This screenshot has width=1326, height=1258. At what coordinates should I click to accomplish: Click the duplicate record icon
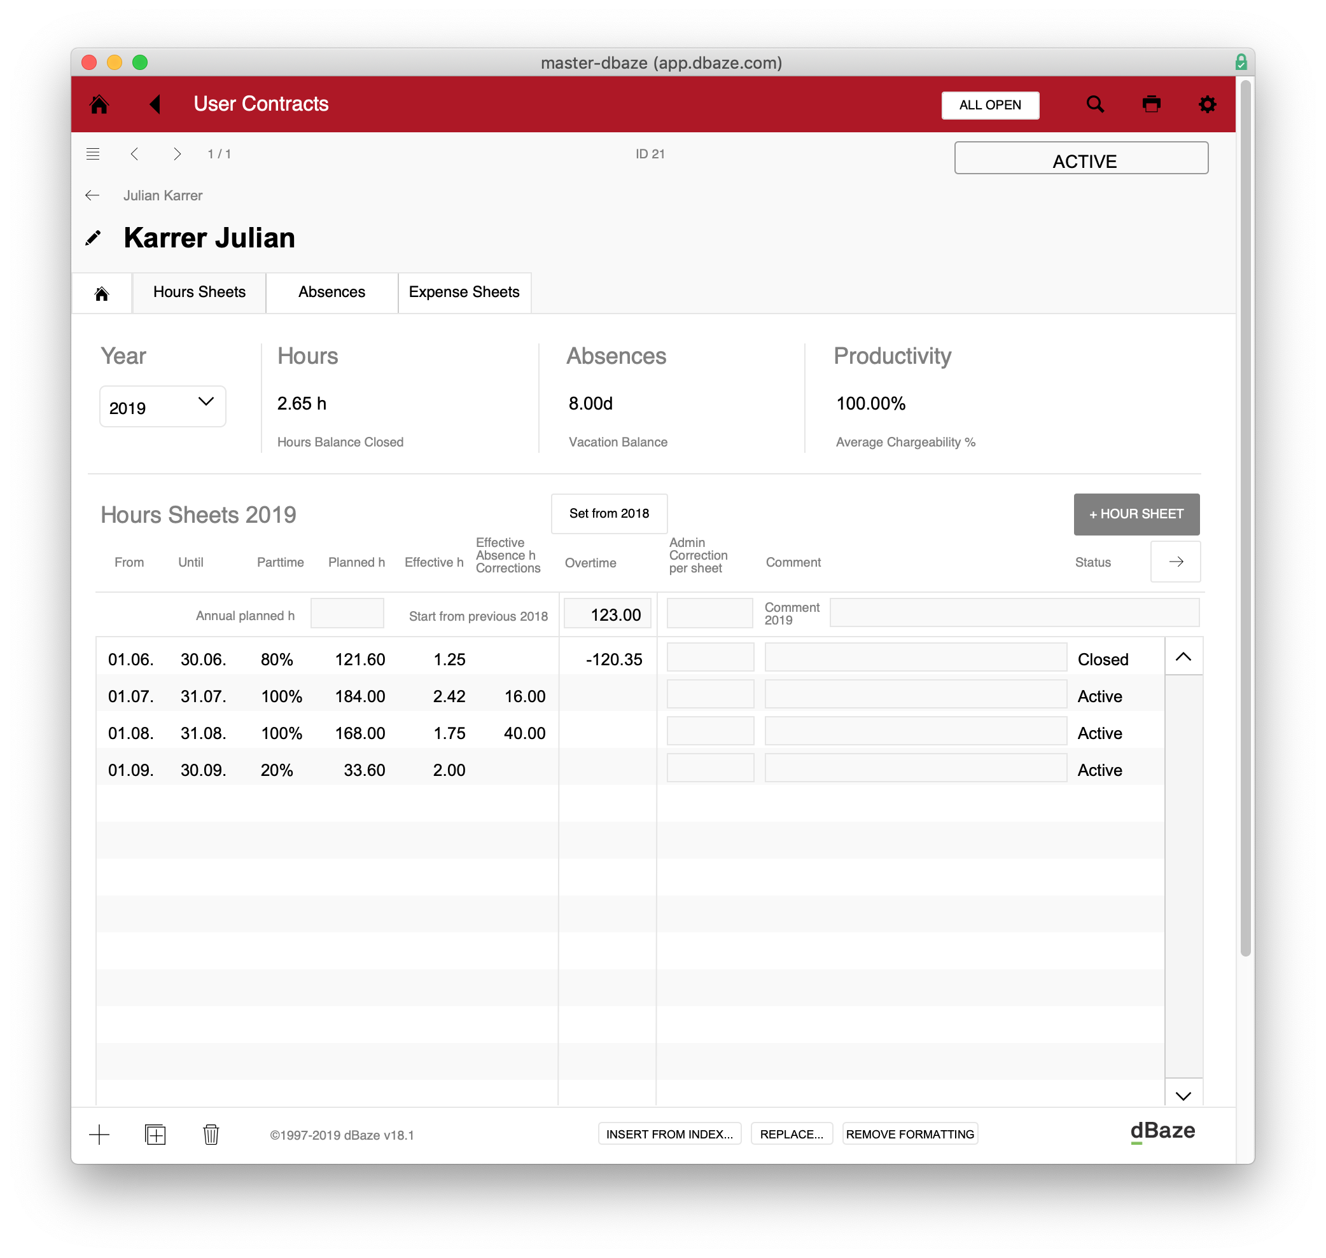(x=155, y=1134)
